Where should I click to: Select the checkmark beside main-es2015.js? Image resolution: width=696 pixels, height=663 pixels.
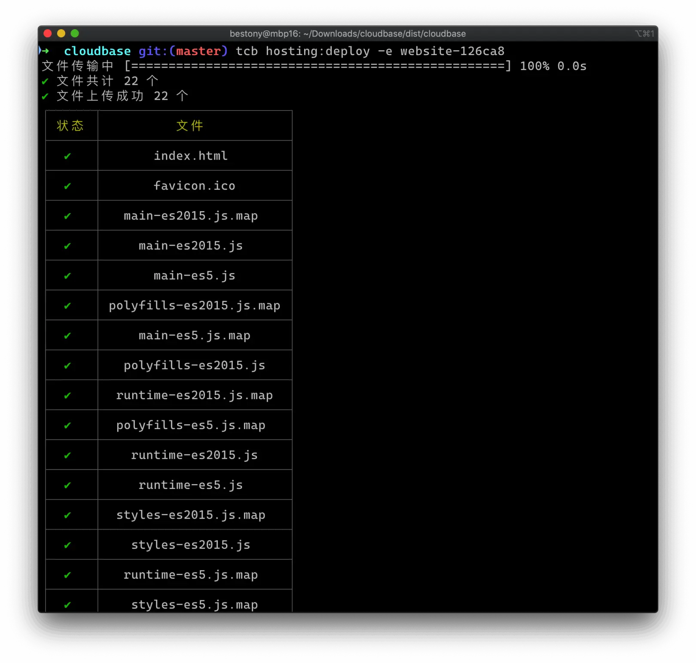click(x=67, y=246)
